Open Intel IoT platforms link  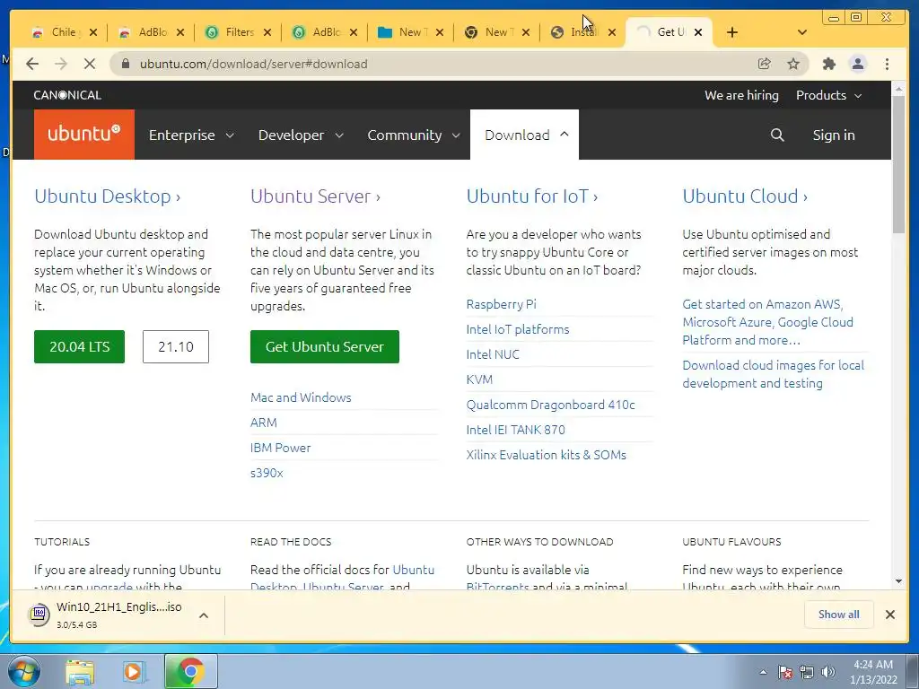coord(518,330)
